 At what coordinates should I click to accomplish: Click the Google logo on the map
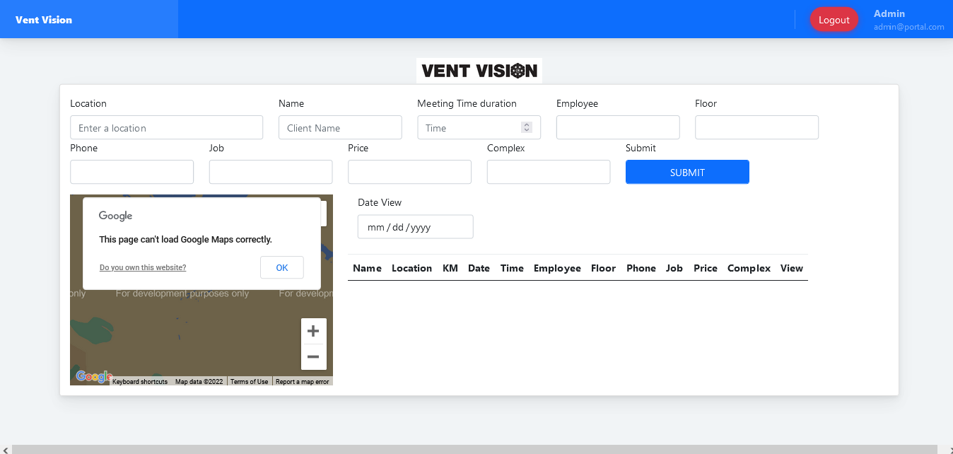coord(93,377)
